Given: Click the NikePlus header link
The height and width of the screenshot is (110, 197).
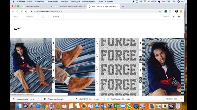Looking at the screenshot, I should point(30,16).
